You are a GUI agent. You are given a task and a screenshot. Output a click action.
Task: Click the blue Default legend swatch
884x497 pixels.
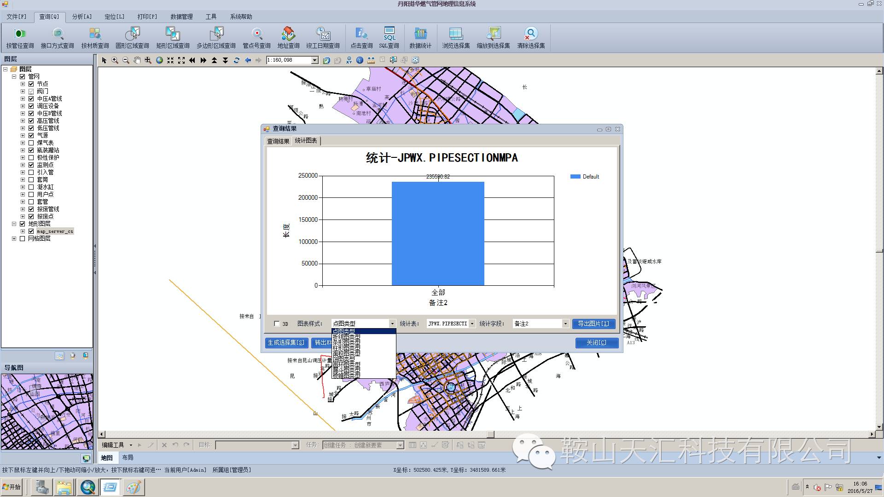click(x=575, y=177)
